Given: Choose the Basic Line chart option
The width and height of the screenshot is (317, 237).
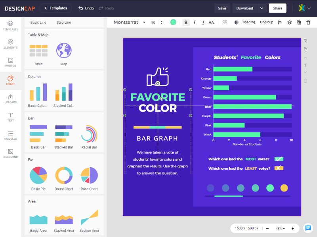Looking at the screenshot, I should [38, 23].
